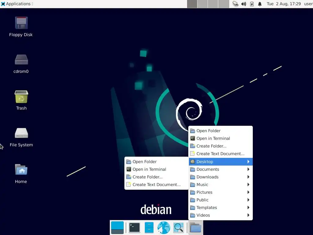This screenshot has width=313, height=235.
Task: Choose Open in Terminal in the main folder menu
Action: [221, 138]
